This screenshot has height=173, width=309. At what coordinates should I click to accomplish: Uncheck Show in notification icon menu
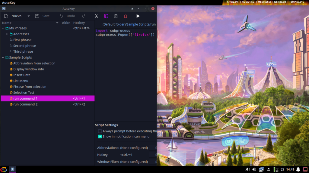100,137
